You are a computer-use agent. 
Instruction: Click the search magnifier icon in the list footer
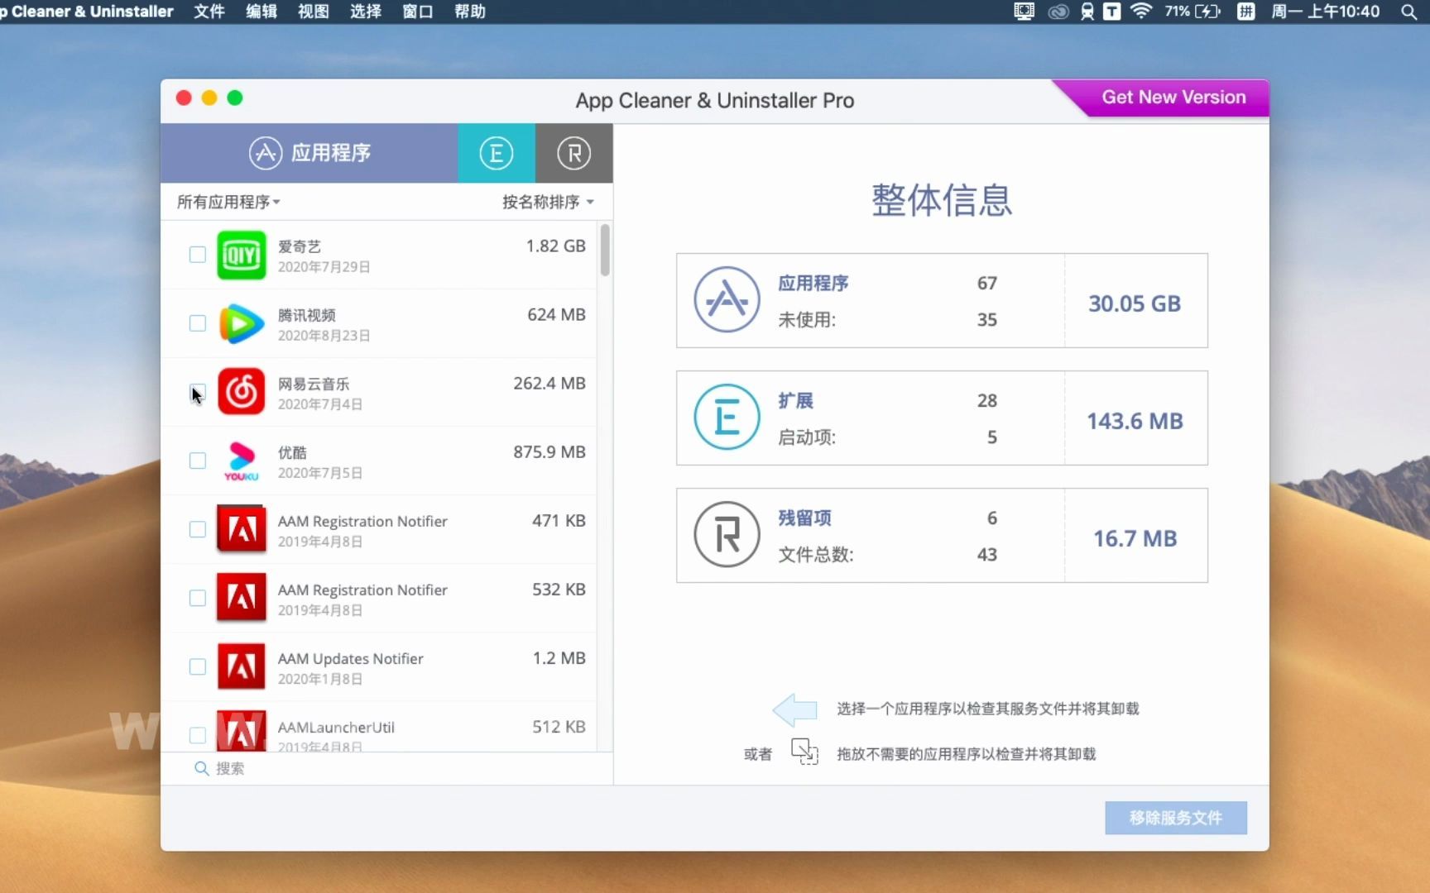point(201,768)
